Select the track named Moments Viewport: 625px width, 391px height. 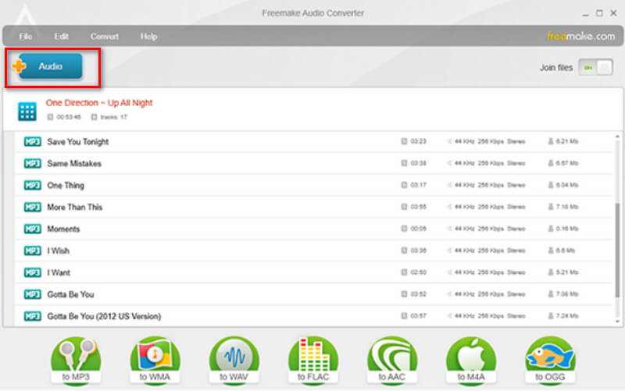click(64, 229)
